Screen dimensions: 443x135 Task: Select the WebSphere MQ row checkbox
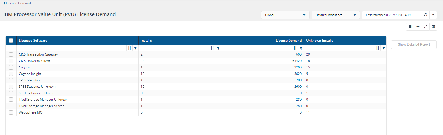11,112
